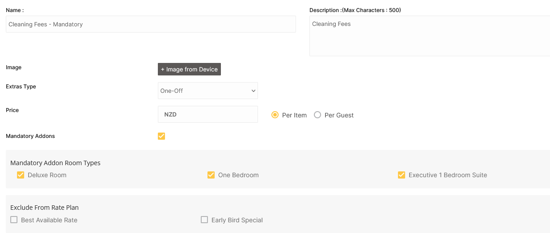This screenshot has height=233, width=550.
Task: Click the Description text area
Action: pyautogui.click(x=430, y=36)
